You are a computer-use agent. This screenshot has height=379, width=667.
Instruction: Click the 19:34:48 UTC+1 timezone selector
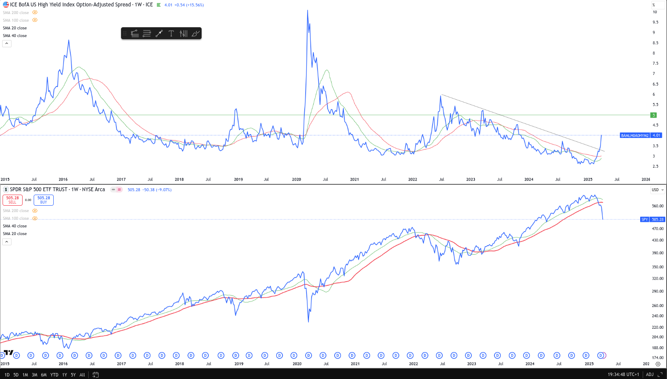click(x=623, y=375)
